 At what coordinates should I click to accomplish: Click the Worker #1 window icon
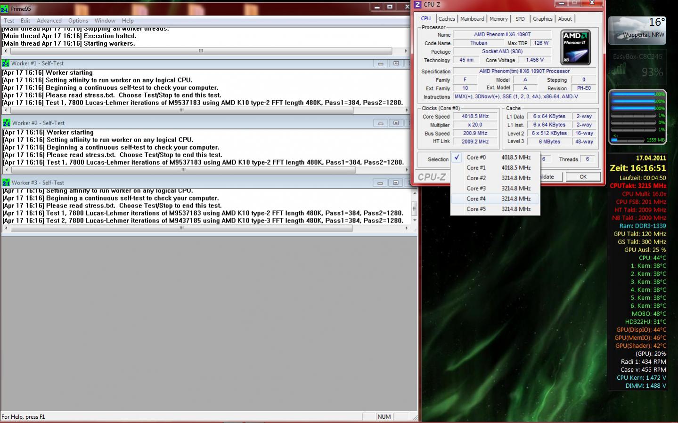point(6,63)
